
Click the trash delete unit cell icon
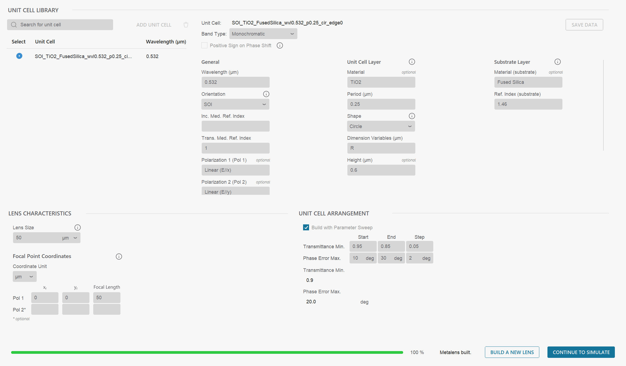[186, 25]
